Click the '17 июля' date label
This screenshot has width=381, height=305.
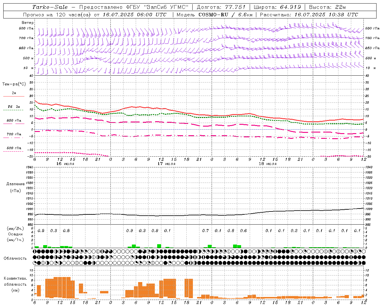point(166,164)
